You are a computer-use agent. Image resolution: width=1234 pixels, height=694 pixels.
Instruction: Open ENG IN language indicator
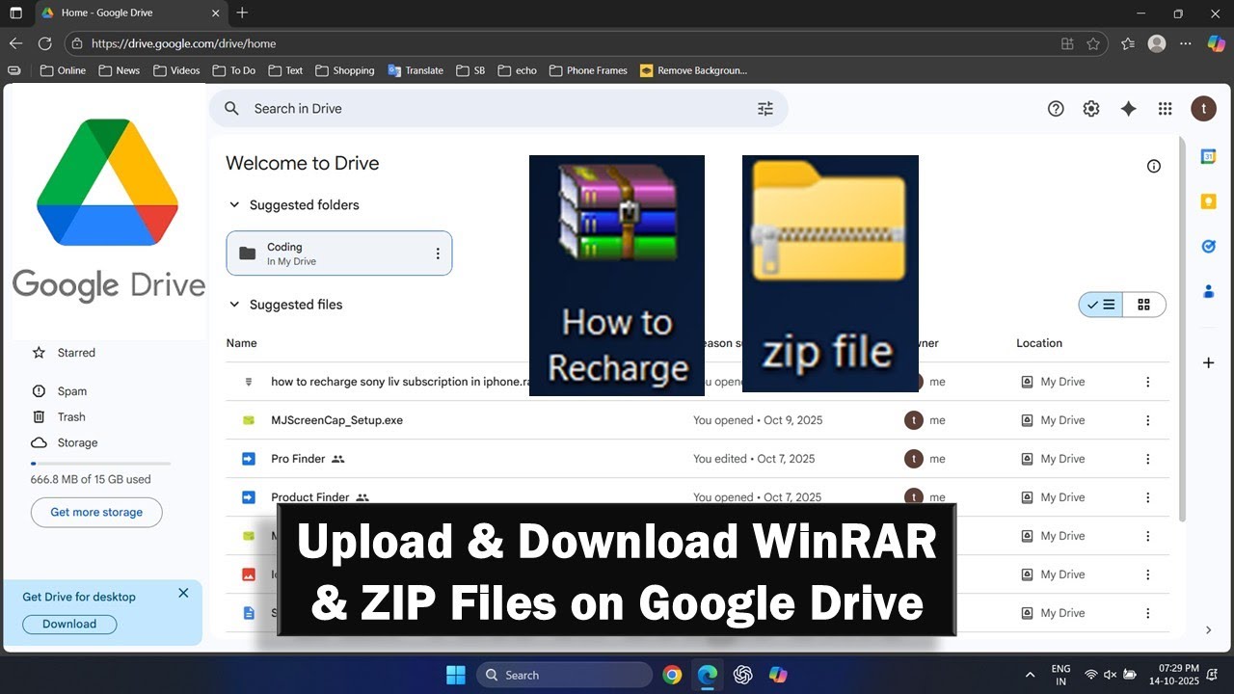pyautogui.click(x=1060, y=675)
